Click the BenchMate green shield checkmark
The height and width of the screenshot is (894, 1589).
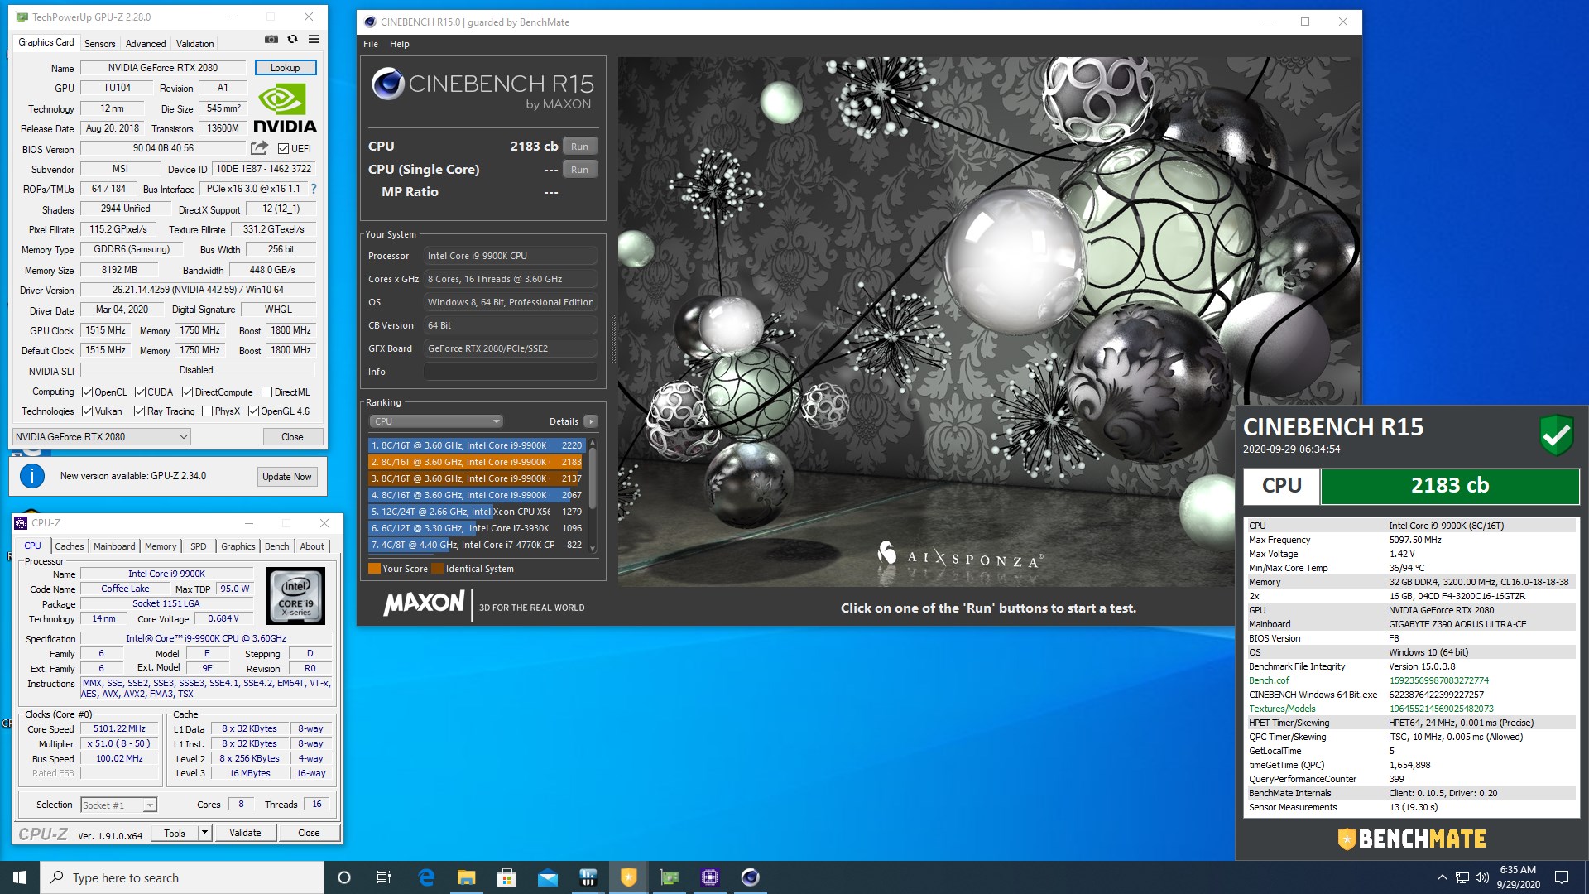click(1556, 435)
